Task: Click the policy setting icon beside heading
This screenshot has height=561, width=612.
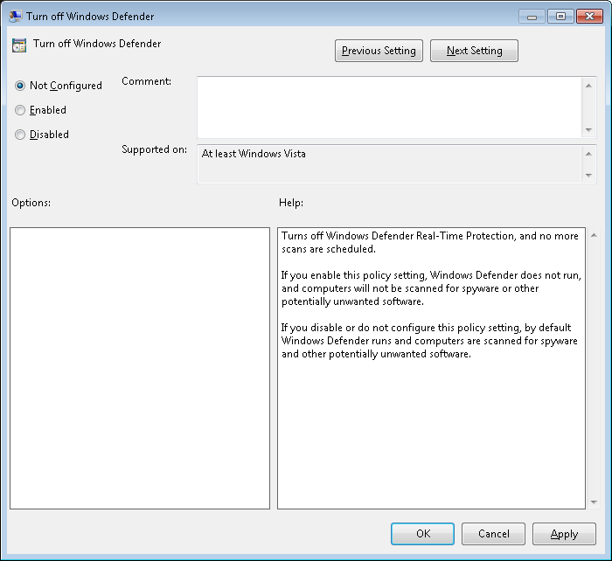Action: click(18, 45)
